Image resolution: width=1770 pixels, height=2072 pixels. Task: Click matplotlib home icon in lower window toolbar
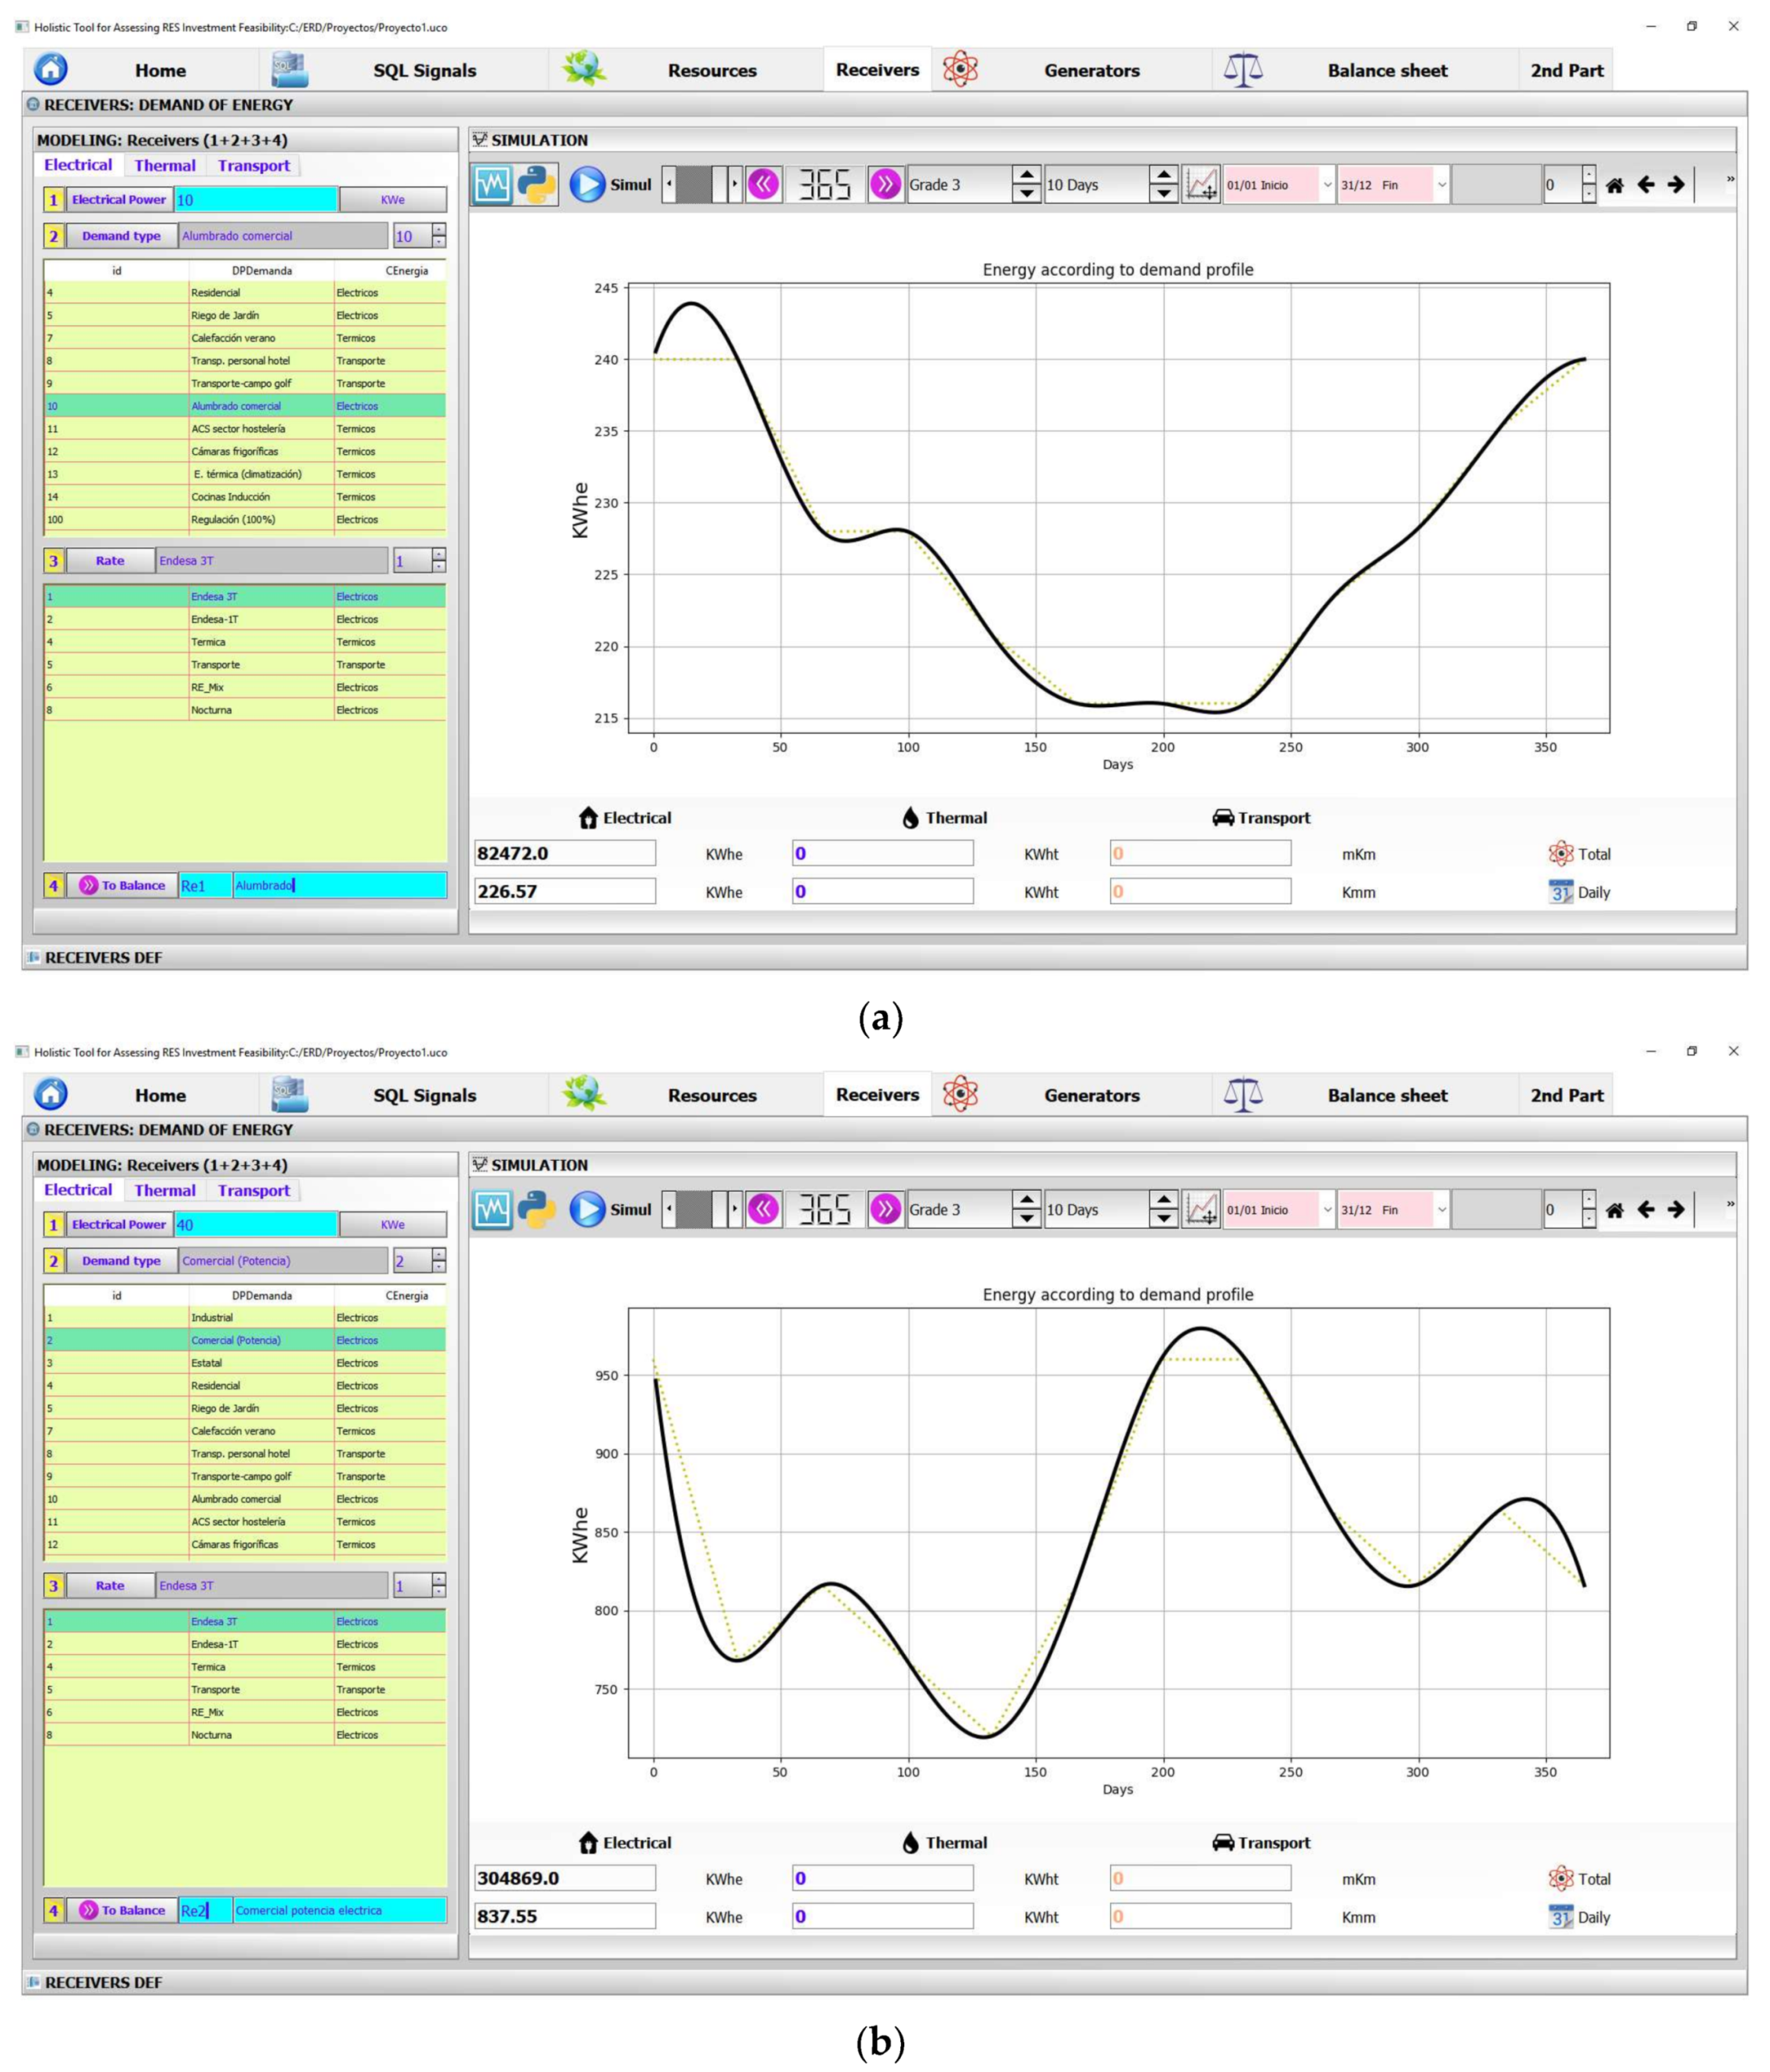click(1614, 1210)
